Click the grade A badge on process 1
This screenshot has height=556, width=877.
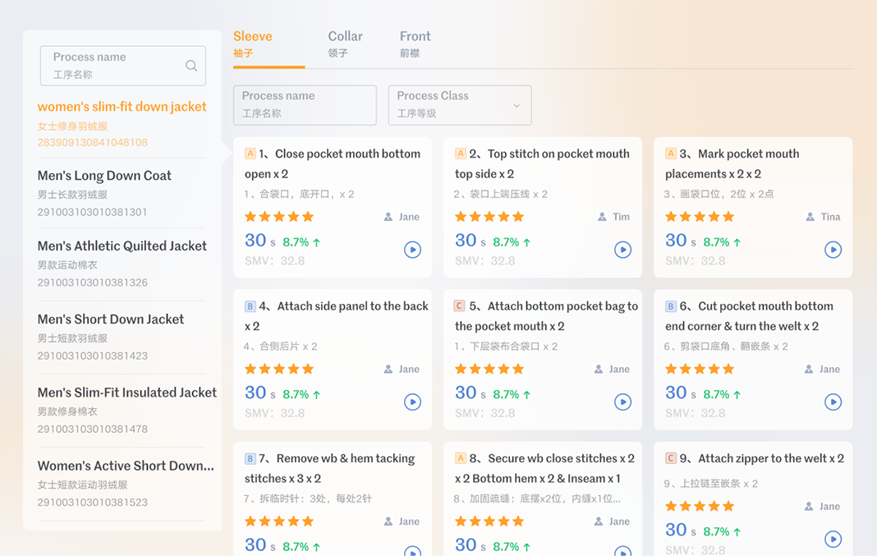tap(250, 154)
